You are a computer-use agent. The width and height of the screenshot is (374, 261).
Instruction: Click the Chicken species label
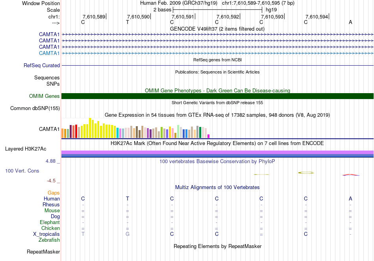[x=50, y=228]
